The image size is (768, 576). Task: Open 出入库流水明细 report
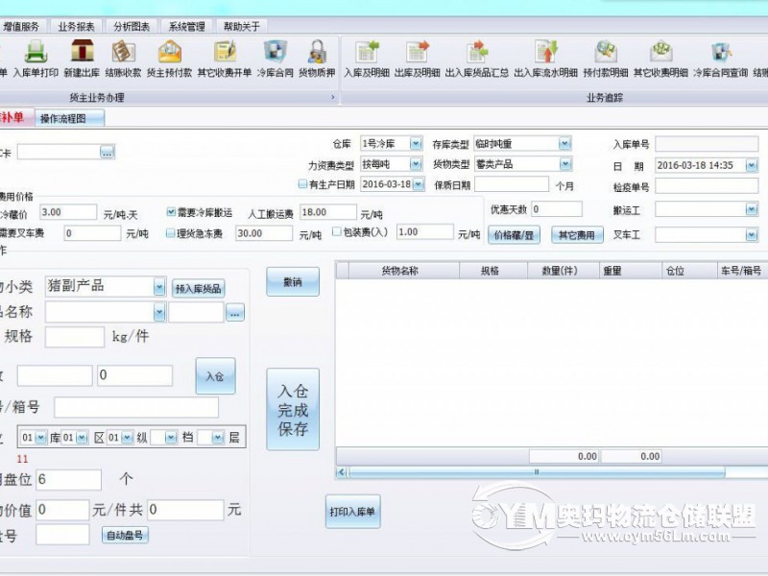(545, 59)
